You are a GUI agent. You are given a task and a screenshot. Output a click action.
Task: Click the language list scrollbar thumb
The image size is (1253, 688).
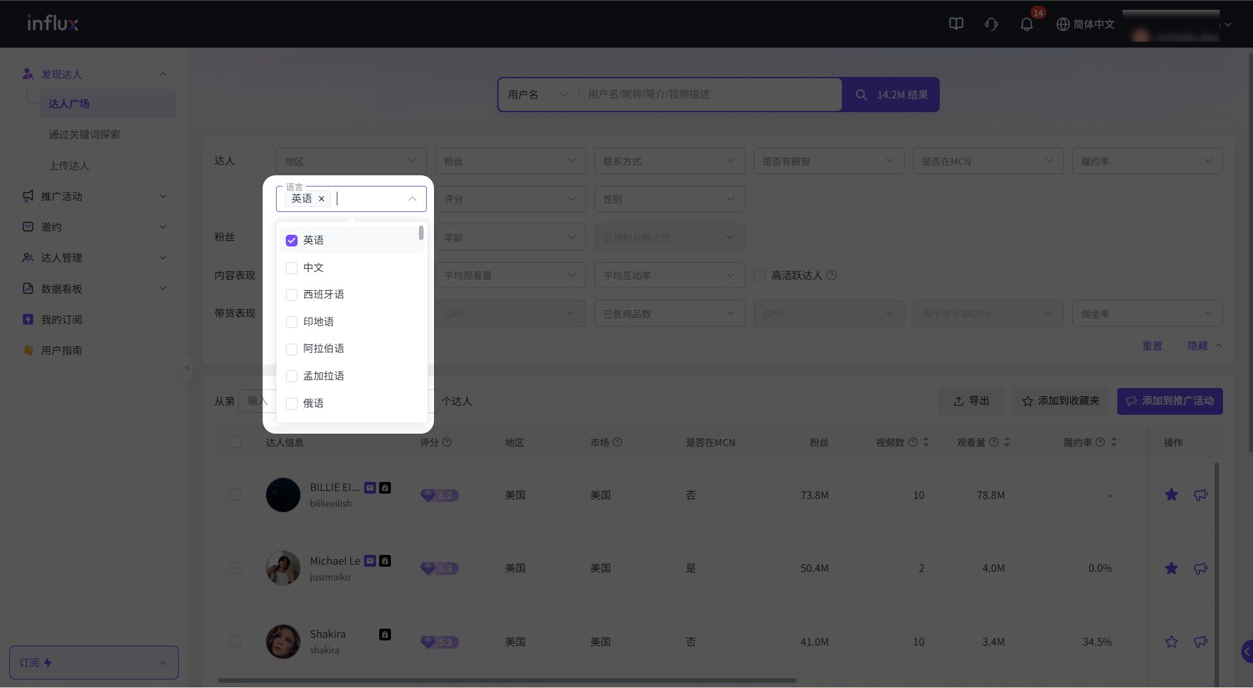click(x=421, y=233)
